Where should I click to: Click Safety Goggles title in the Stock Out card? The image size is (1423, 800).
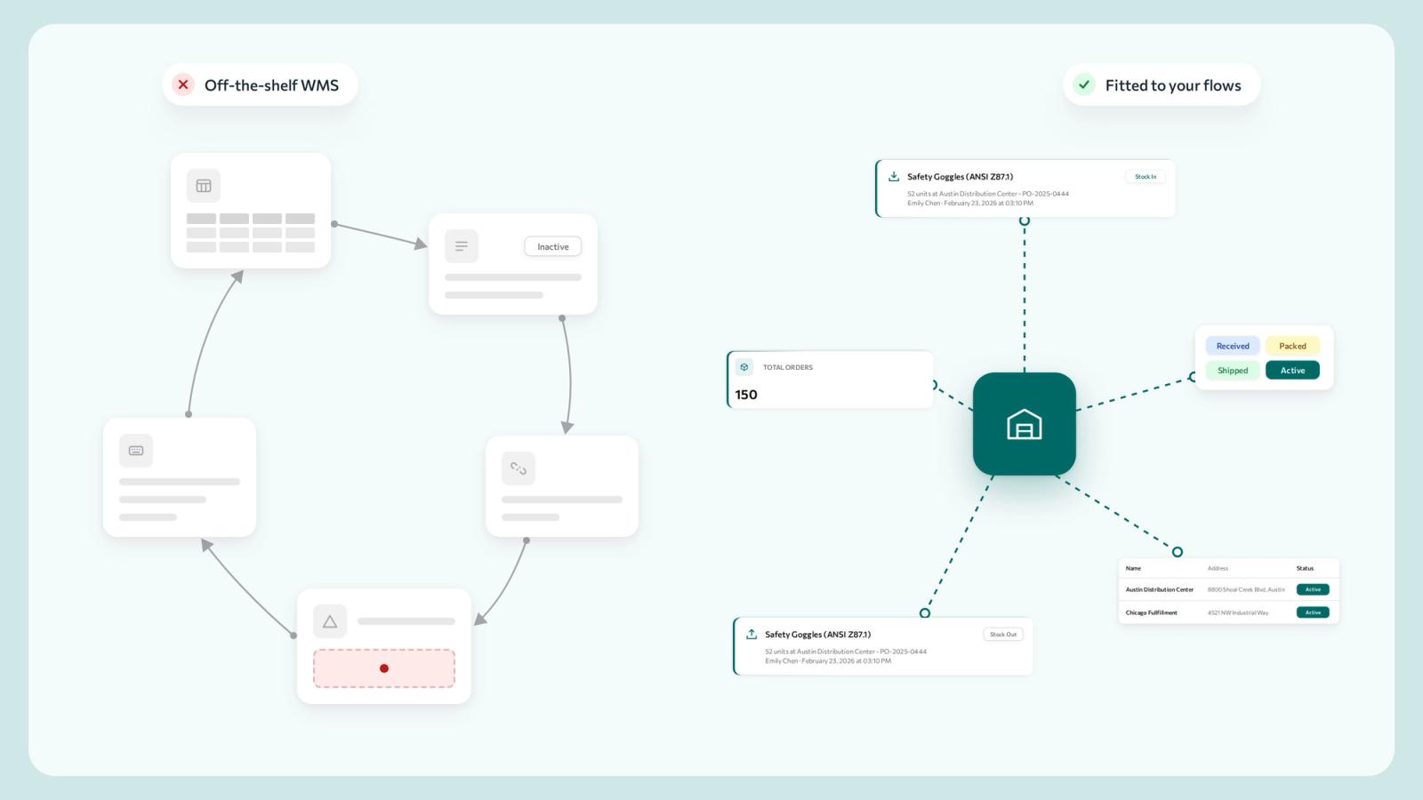[817, 635]
